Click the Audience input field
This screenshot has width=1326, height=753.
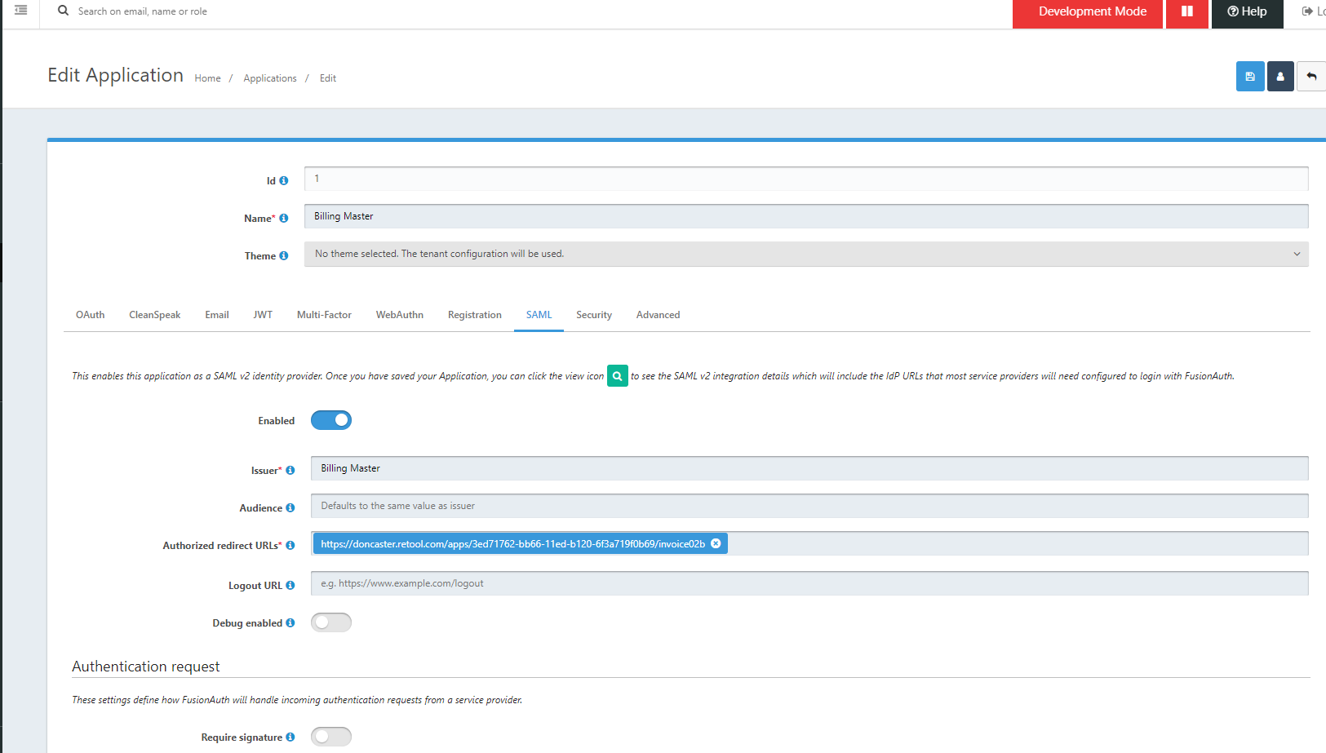[809, 506]
